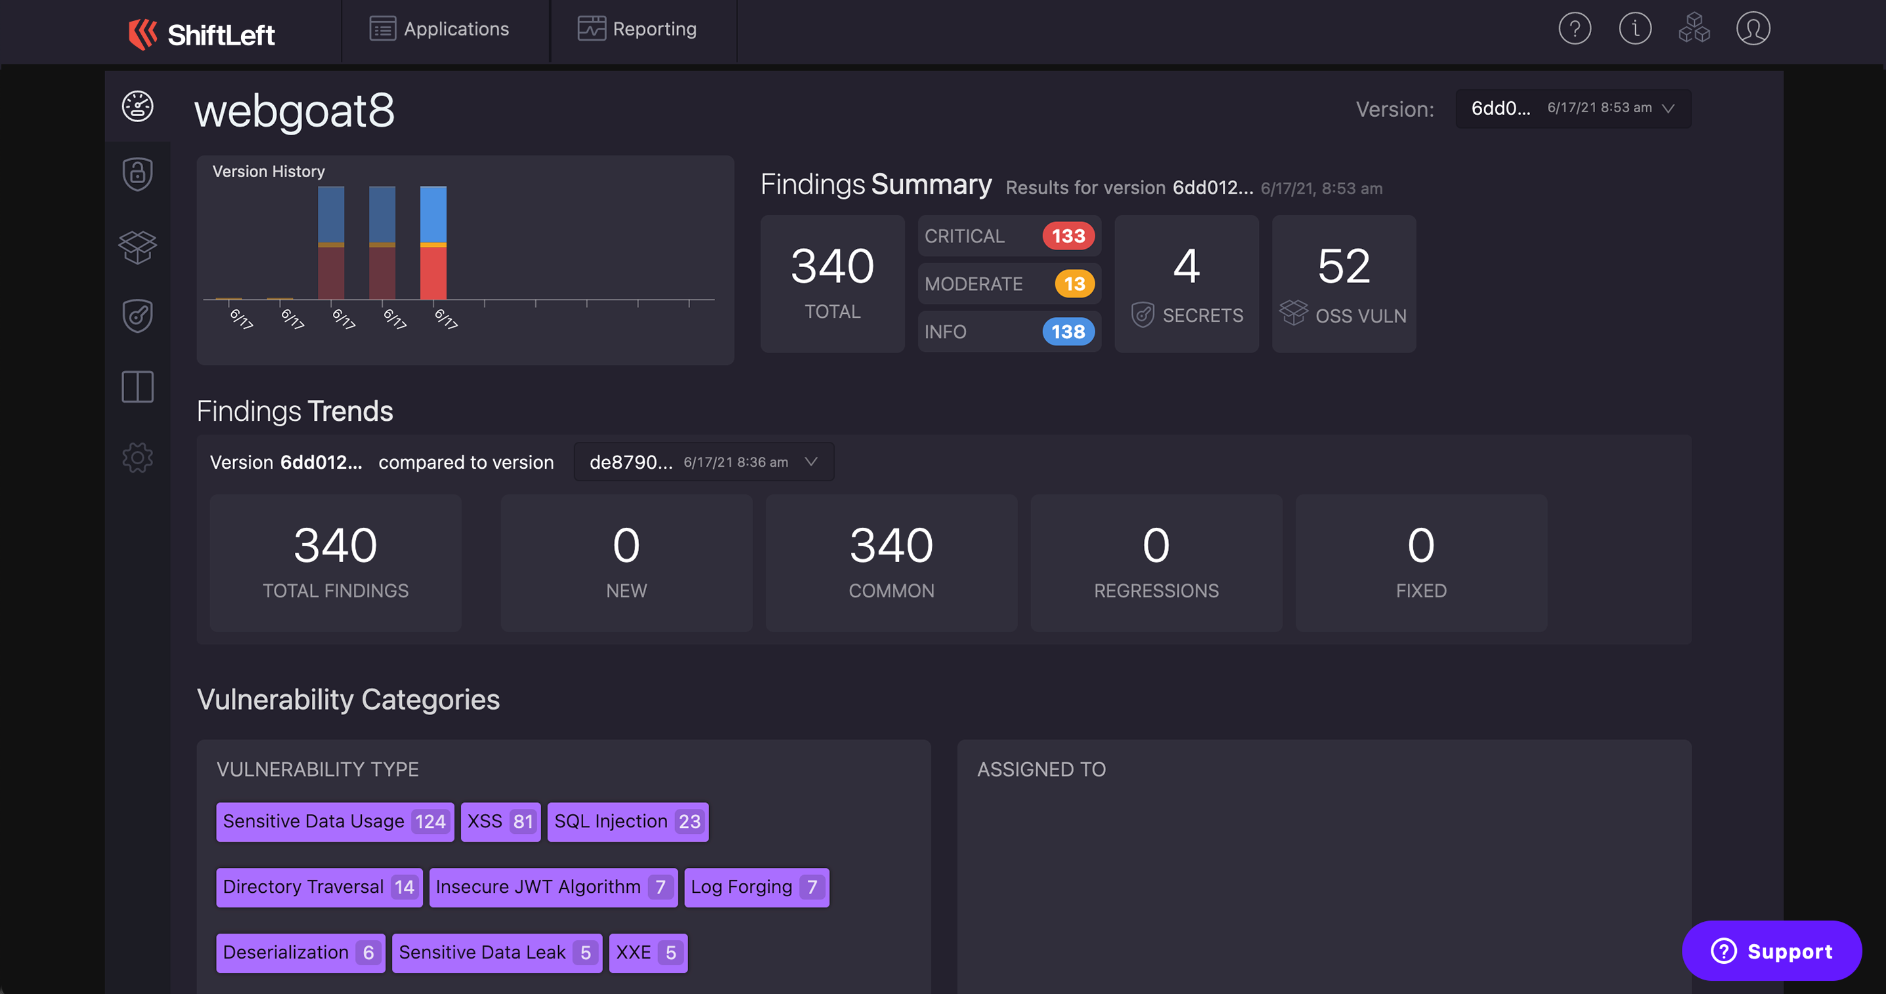
Task: Click the CRITICAL 133 severity row
Action: click(x=1008, y=236)
